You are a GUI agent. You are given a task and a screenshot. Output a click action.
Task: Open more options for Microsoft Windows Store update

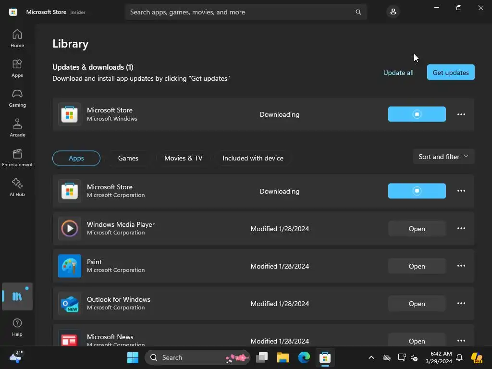click(461, 114)
